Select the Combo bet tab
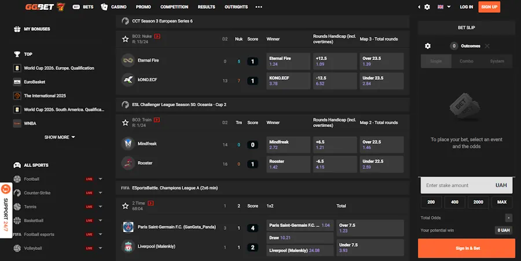This screenshot has height=261, width=521. pos(467,61)
